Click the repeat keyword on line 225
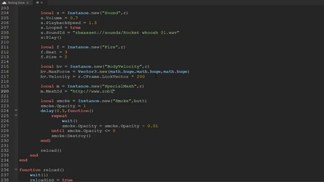 59,116
